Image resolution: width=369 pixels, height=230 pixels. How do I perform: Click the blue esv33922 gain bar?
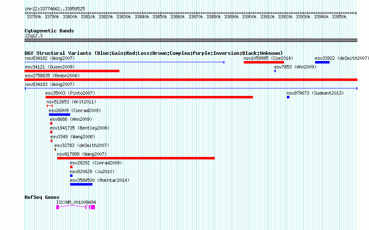pyautogui.click(x=322, y=62)
